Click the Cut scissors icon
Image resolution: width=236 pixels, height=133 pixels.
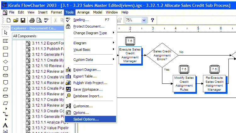point(55,20)
